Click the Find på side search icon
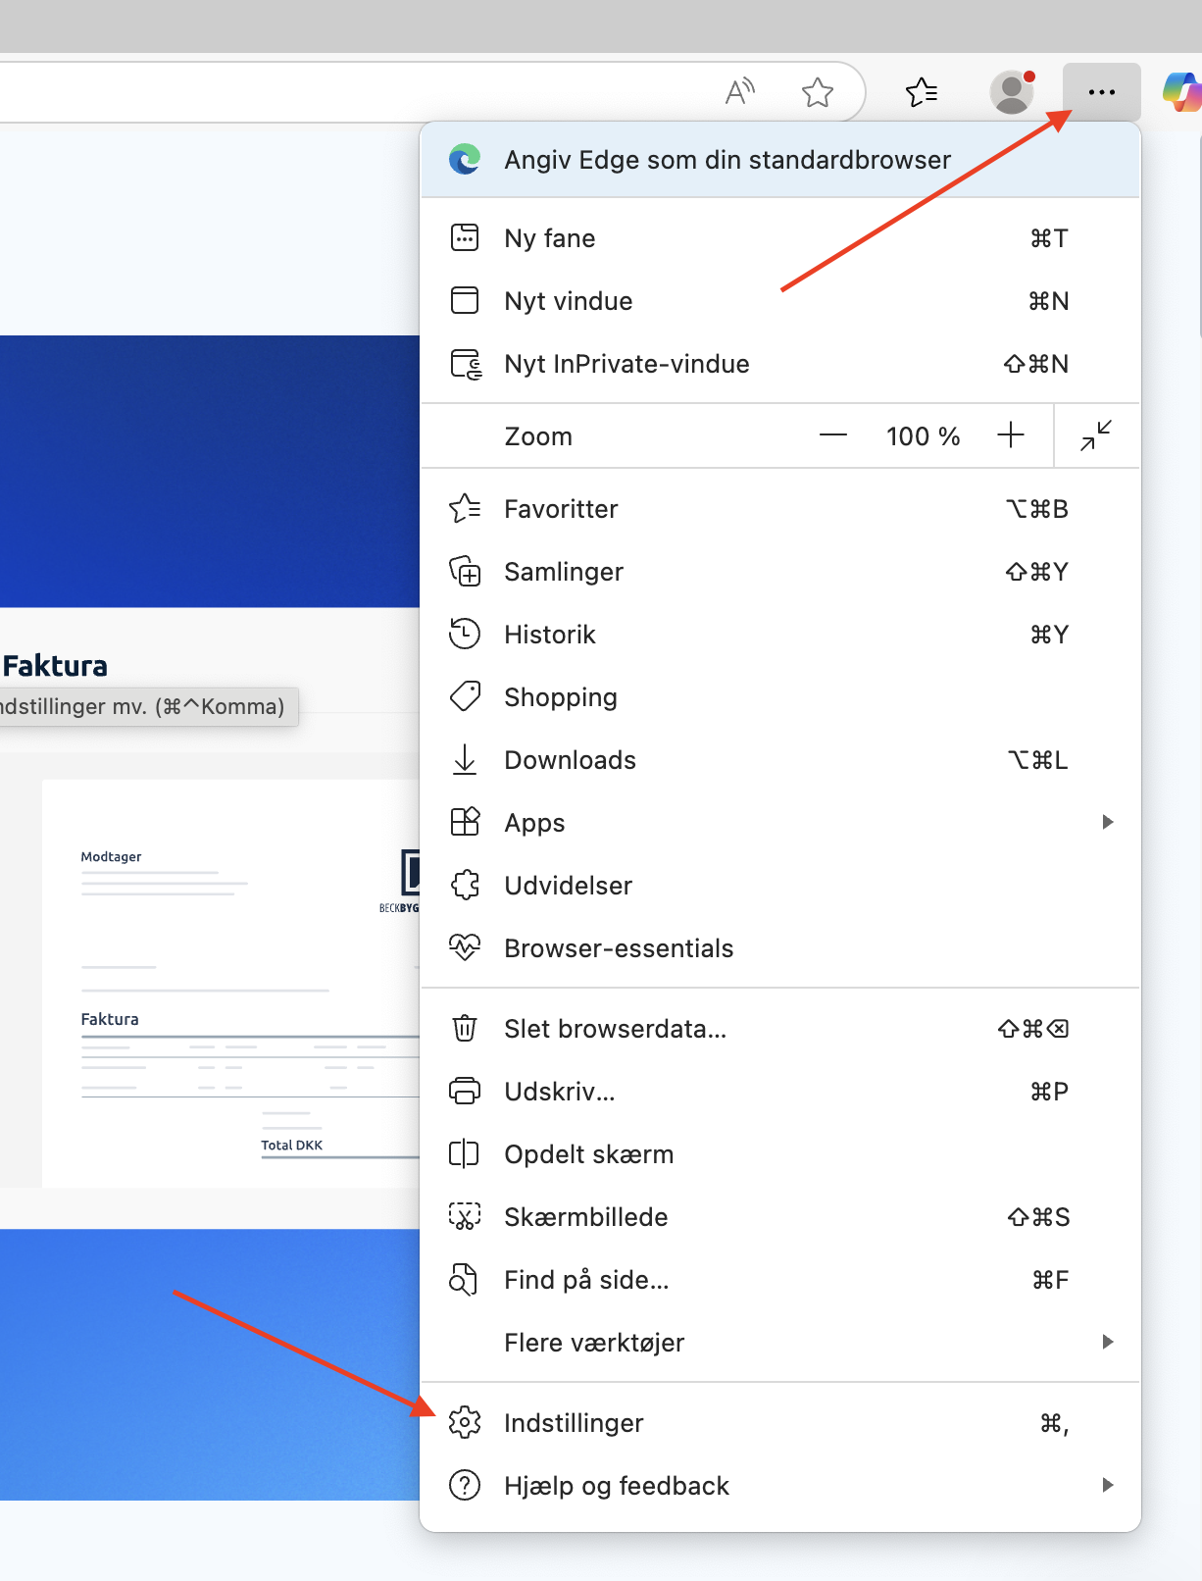 [464, 1279]
